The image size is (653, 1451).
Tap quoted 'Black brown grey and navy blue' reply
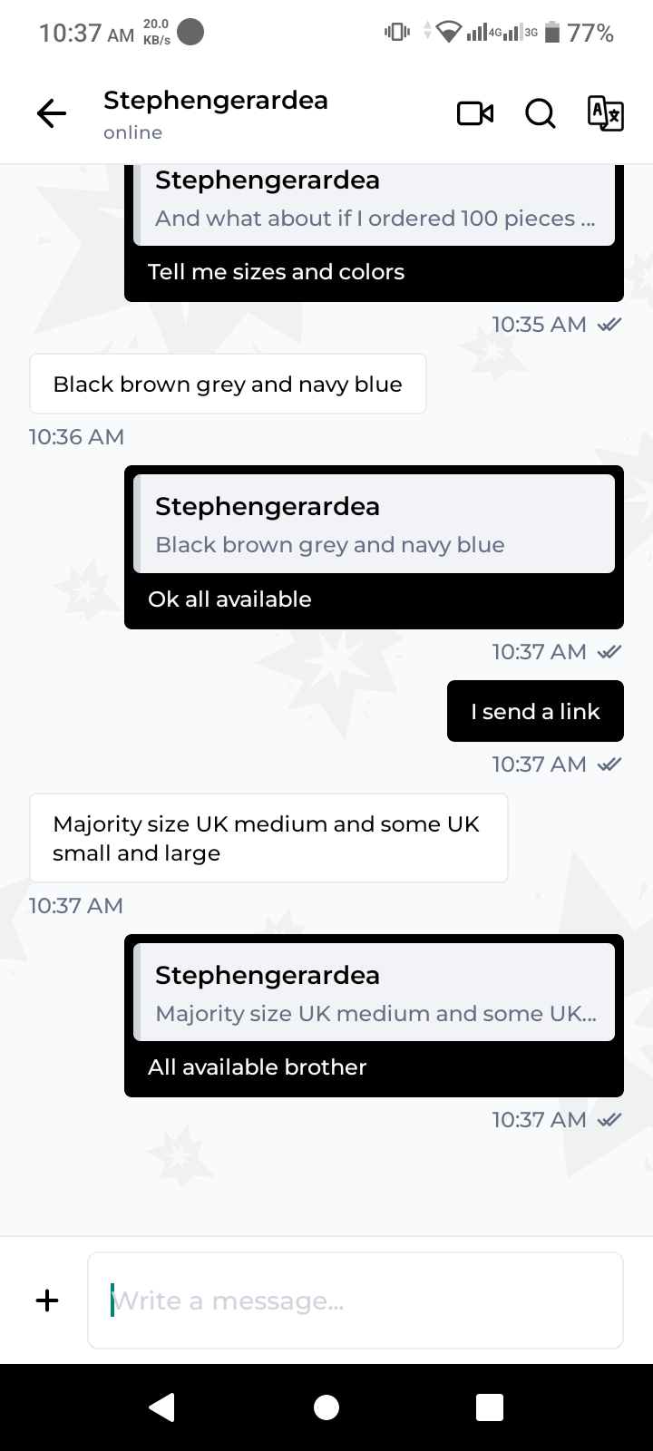(x=374, y=523)
